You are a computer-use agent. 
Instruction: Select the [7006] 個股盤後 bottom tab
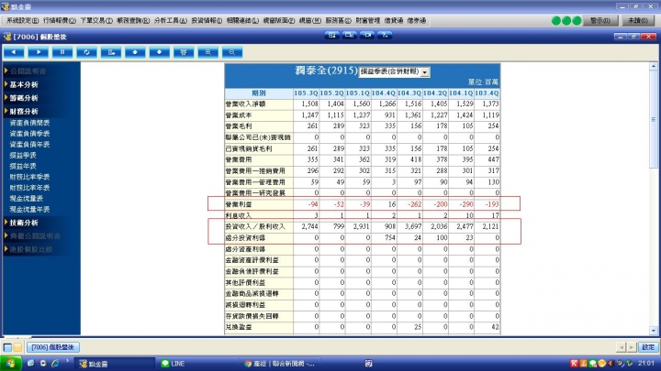[53, 347]
